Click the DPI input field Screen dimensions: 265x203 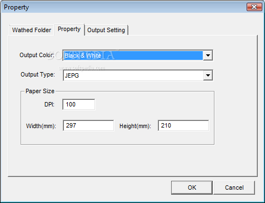click(79, 104)
